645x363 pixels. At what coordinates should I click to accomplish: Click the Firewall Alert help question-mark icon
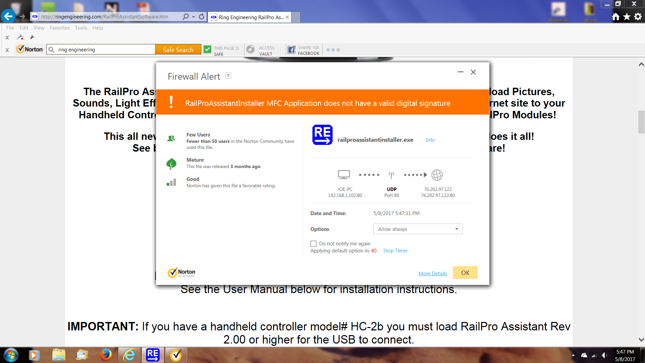click(228, 76)
